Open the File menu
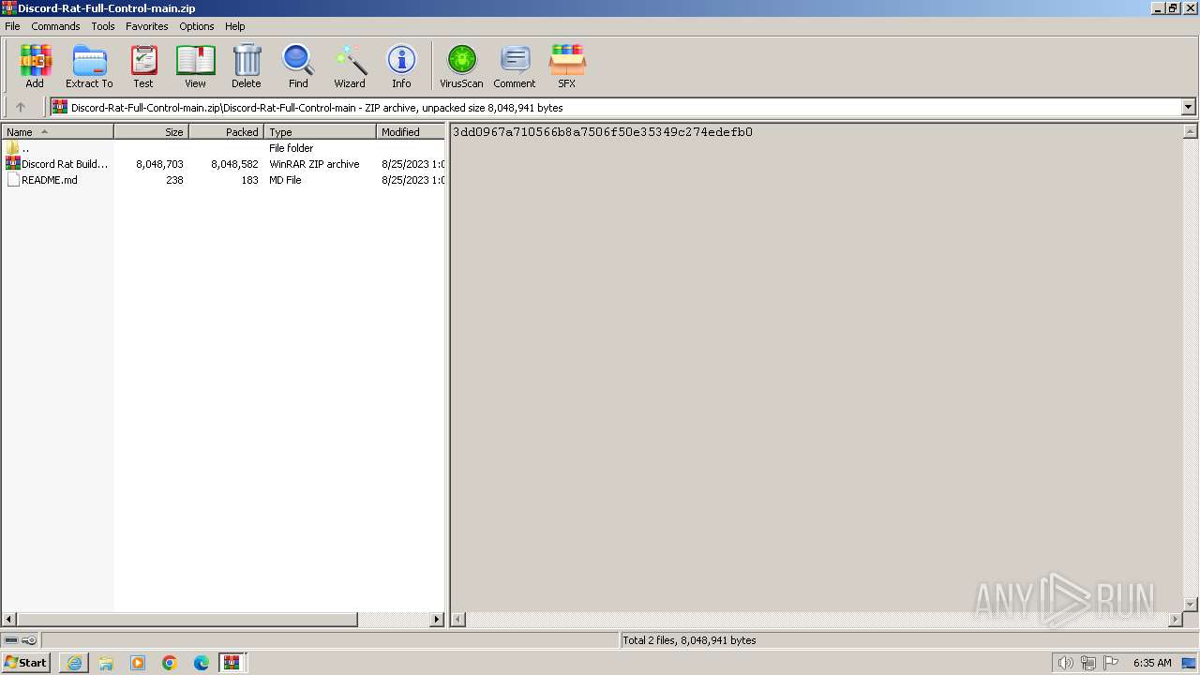The width and height of the screenshot is (1200, 675). tap(12, 26)
